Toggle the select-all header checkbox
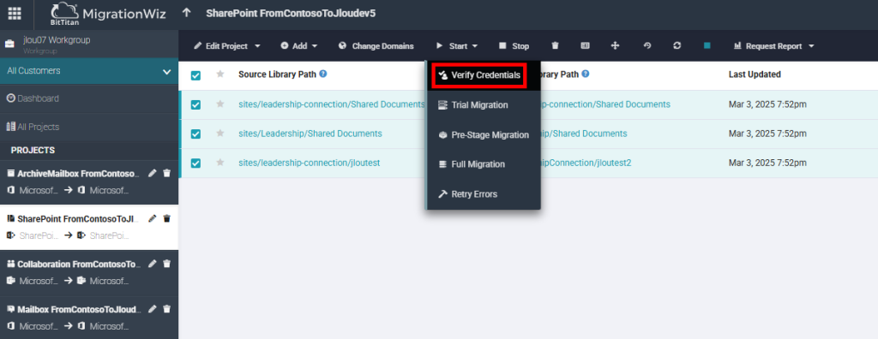Viewport: 878px width, 339px height. (x=195, y=75)
